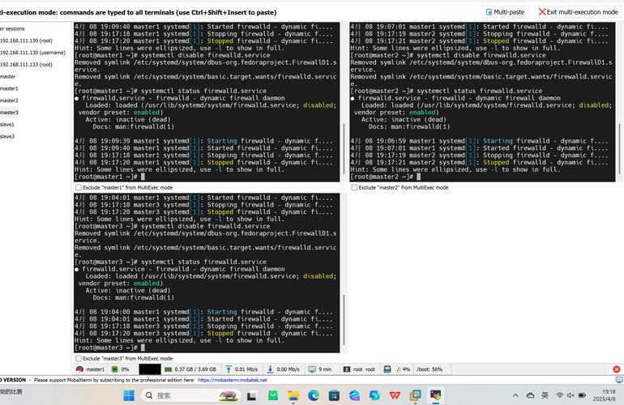
Task: Click the download speed arrow icon
Action: coord(270,369)
